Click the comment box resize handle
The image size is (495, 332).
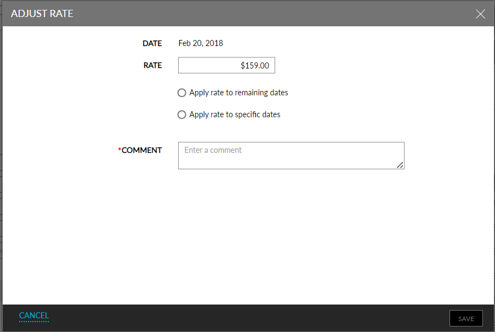coord(400,165)
